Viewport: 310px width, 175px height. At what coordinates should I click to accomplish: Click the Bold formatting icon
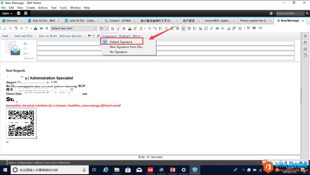113,28
